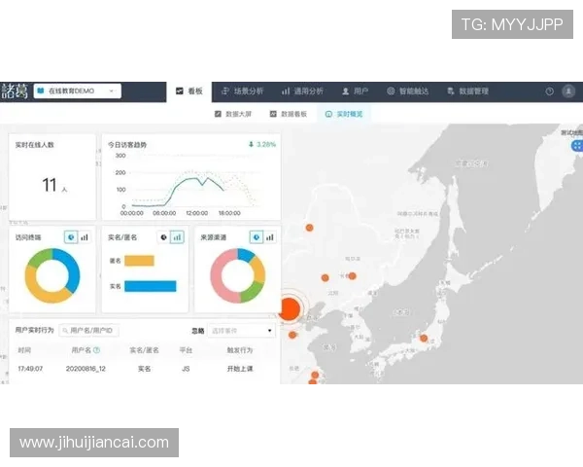Switch to the 数据大屏 sub-tab
The image size is (583, 467).
(x=233, y=114)
